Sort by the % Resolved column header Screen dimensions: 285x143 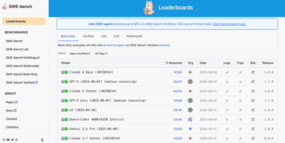coord(174,63)
